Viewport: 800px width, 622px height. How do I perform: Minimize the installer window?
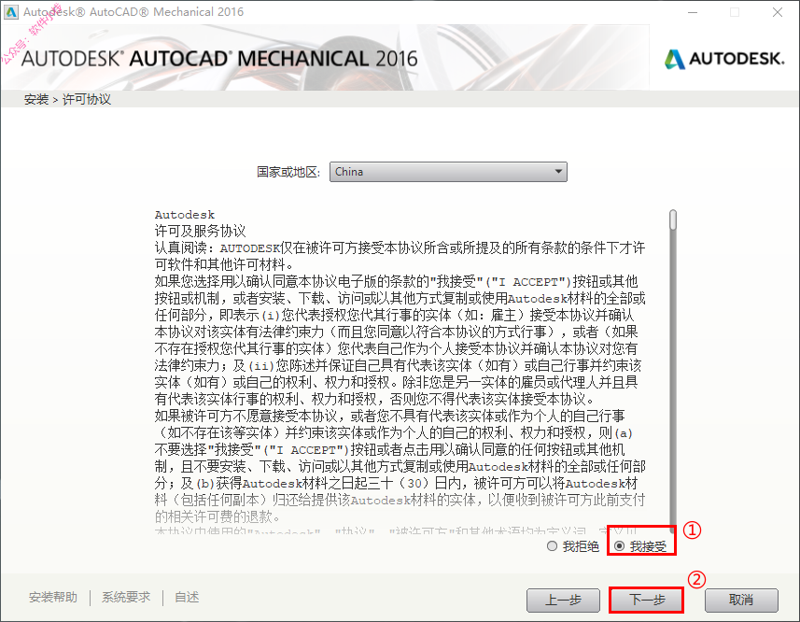[x=693, y=12]
